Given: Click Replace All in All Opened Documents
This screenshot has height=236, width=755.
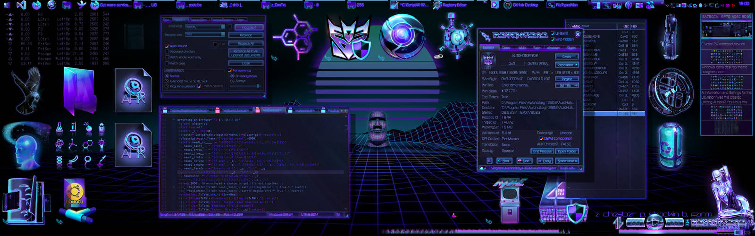Looking at the screenshot, I should click(246, 53).
